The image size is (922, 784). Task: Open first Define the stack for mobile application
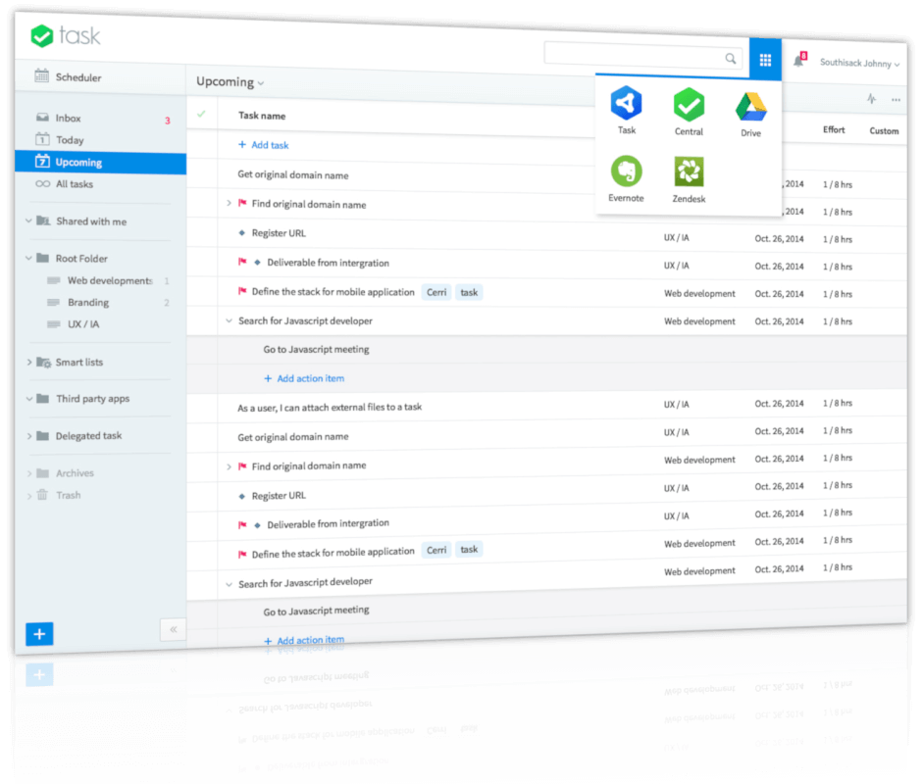tap(333, 292)
